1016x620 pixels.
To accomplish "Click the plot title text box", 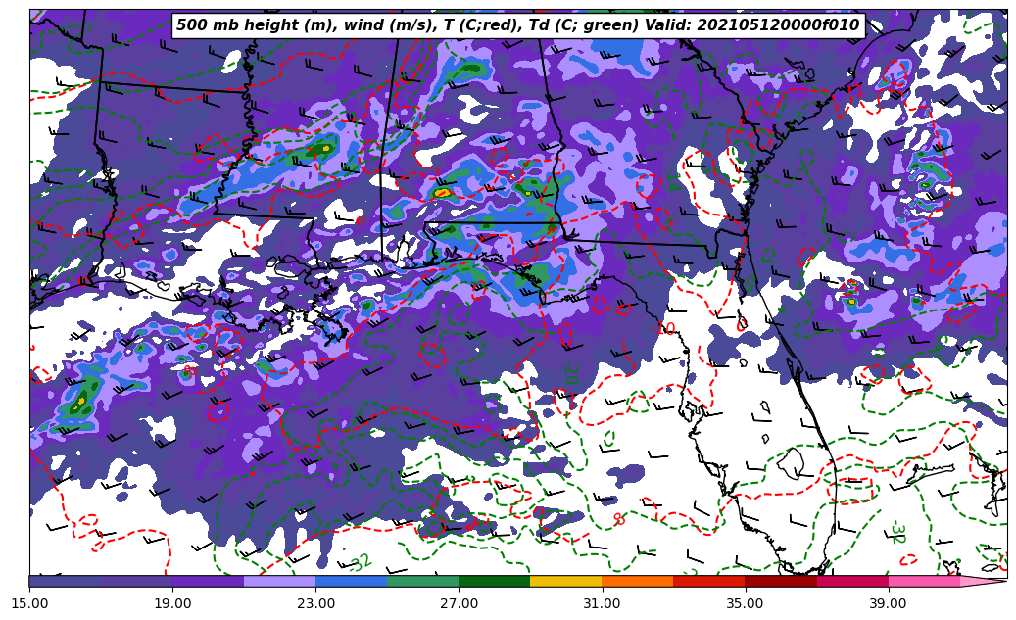I will [x=517, y=25].
